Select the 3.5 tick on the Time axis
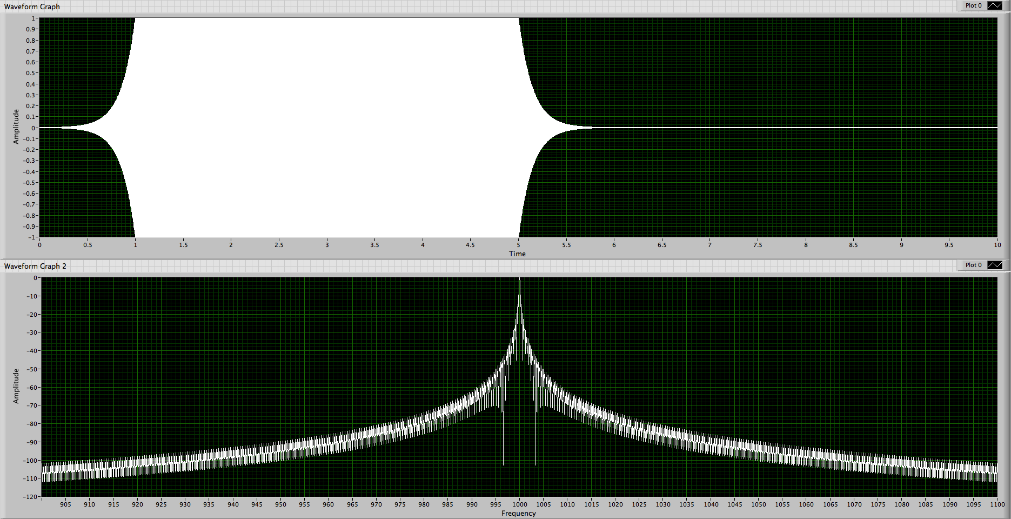 (374, 245)
